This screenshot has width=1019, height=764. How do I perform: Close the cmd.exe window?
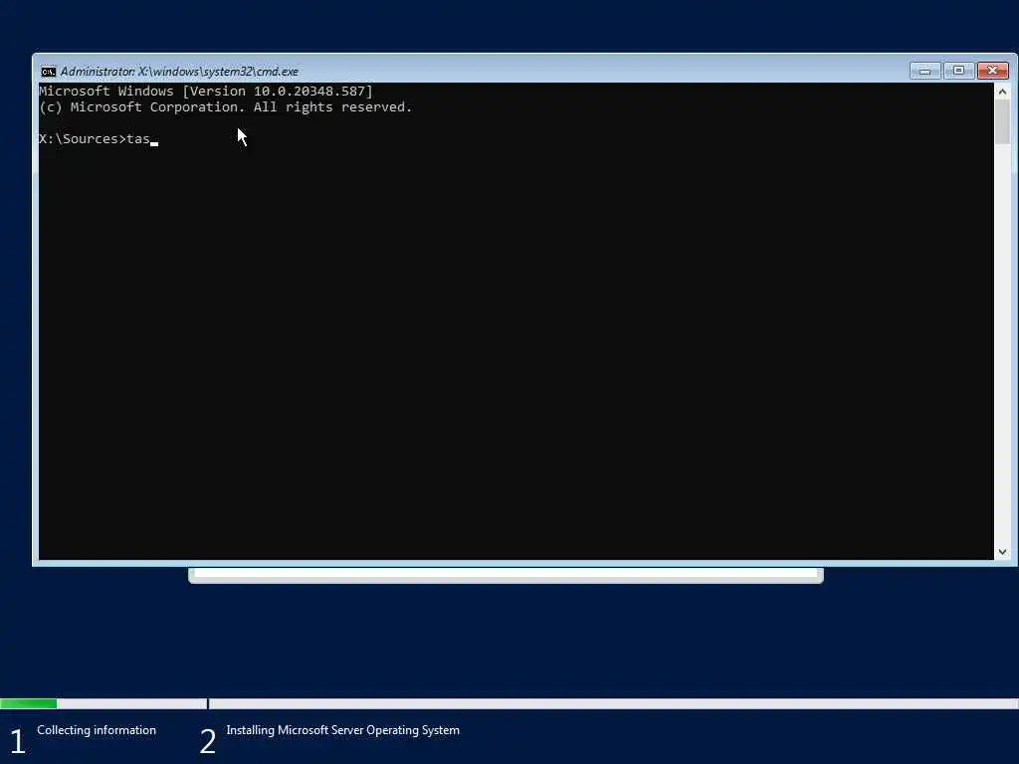pos(992,71)
